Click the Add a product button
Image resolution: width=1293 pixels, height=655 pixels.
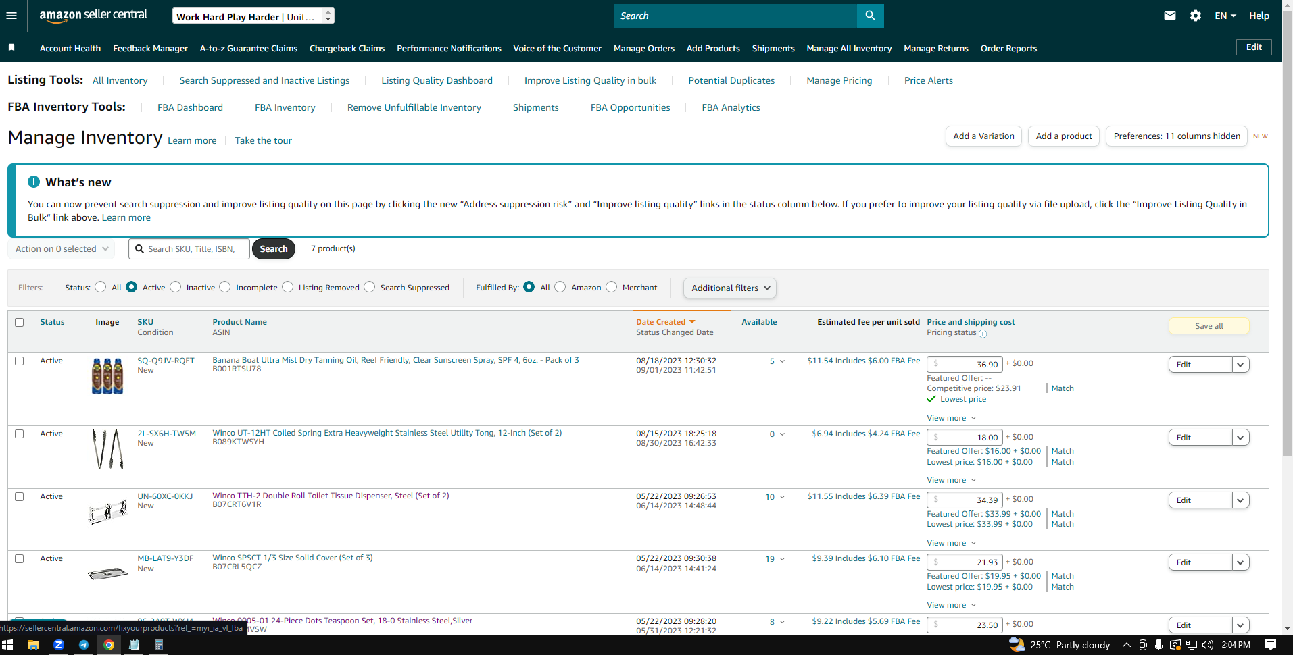tap(1064, 136)
